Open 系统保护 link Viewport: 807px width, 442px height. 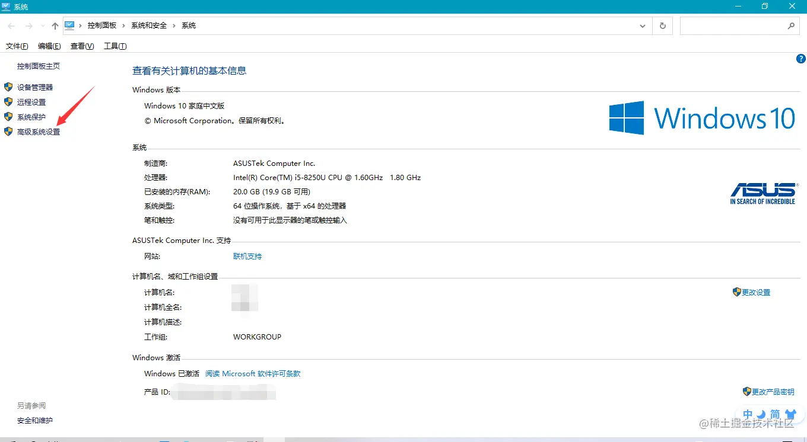(31, 117)
